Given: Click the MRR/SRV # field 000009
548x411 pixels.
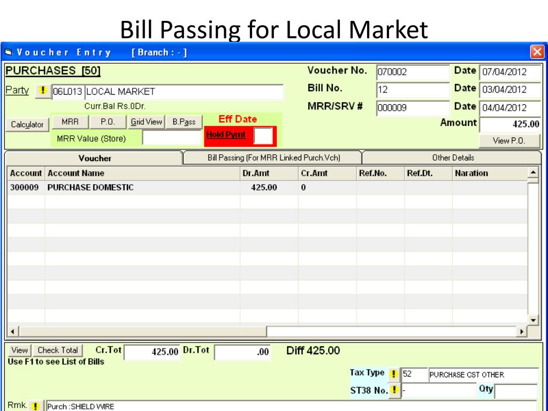Looking at the screenshot, I should click(413, 108).
